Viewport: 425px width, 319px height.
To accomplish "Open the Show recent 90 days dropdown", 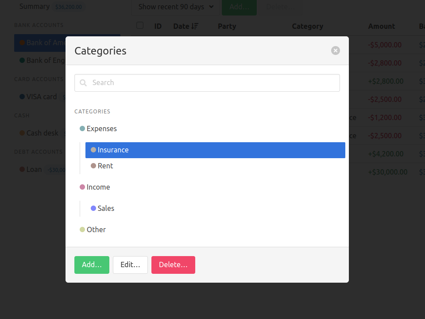I will pyautogui.click(x=176, y=7).
